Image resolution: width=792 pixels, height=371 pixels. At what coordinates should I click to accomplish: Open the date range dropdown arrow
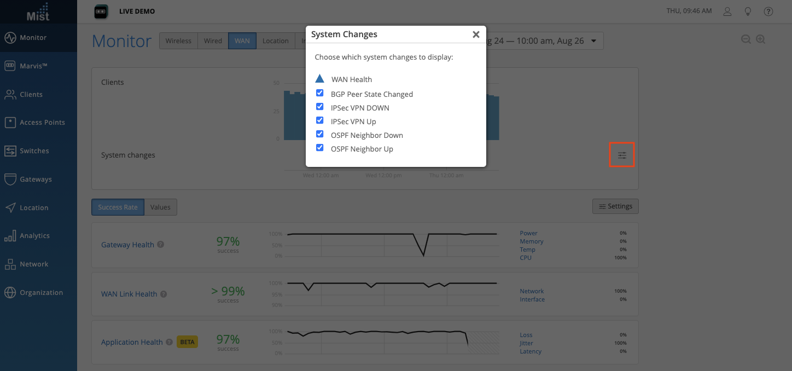(x=593, y=41)
